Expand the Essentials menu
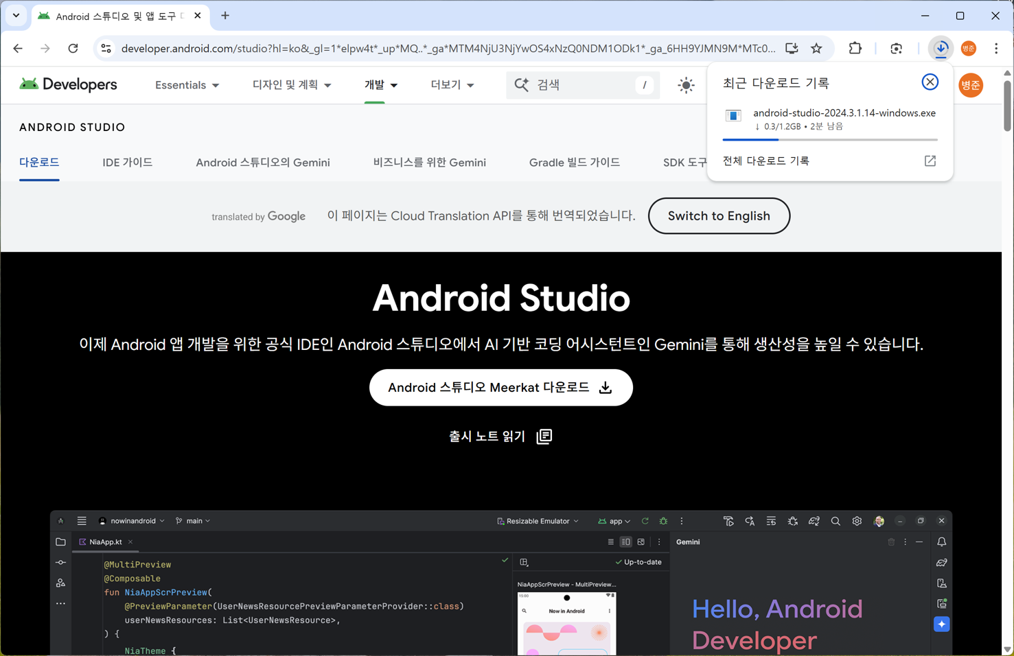The image size is (1014, 656). click(187, 85)
